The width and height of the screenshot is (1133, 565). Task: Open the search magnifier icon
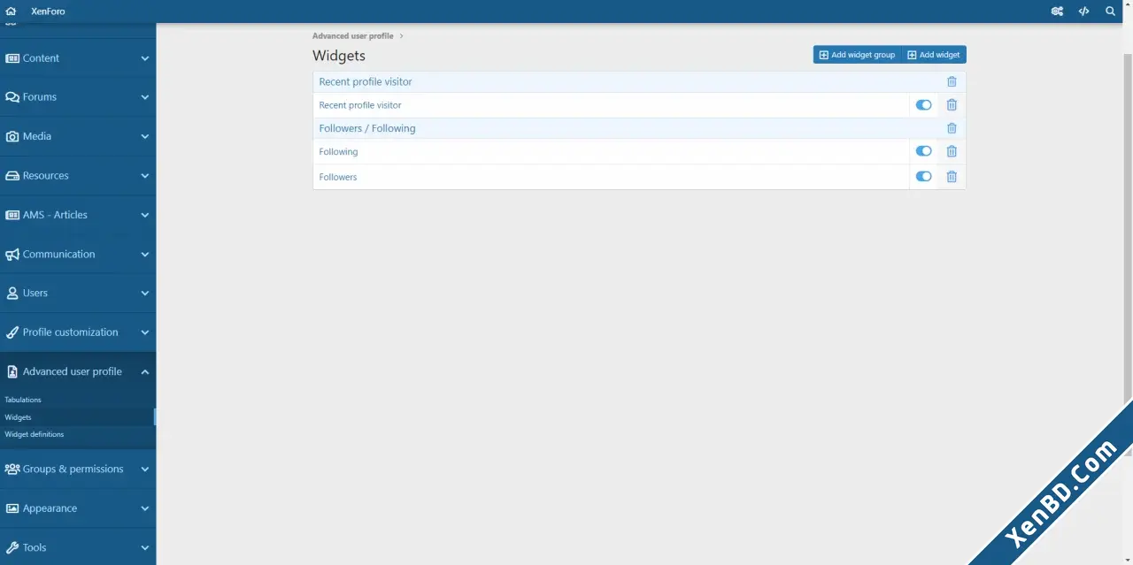coord(1110,11)
